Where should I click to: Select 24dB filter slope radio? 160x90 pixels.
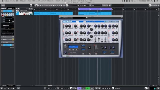(x=102, y=23)
